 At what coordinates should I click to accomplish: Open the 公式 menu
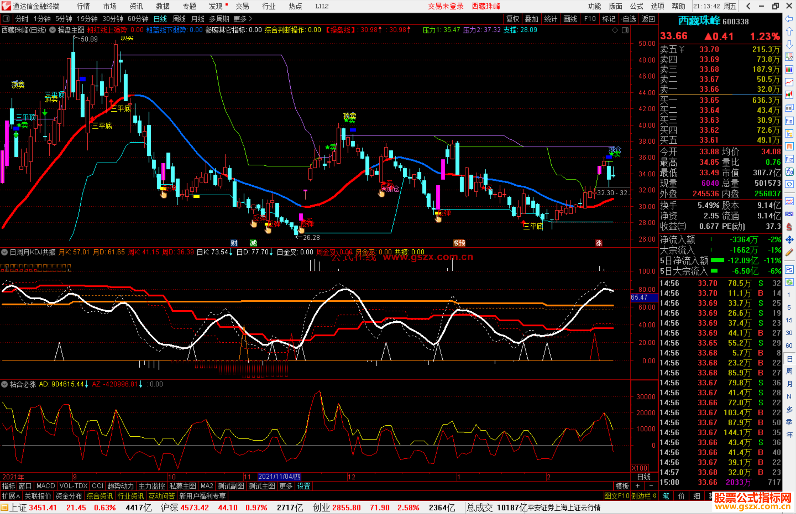636,6
